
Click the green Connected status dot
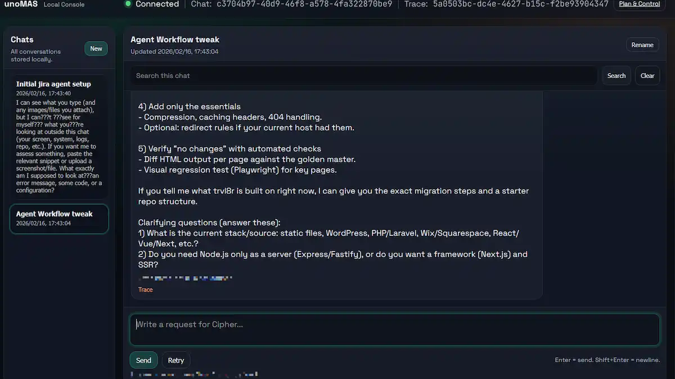(x=128, y=4)
